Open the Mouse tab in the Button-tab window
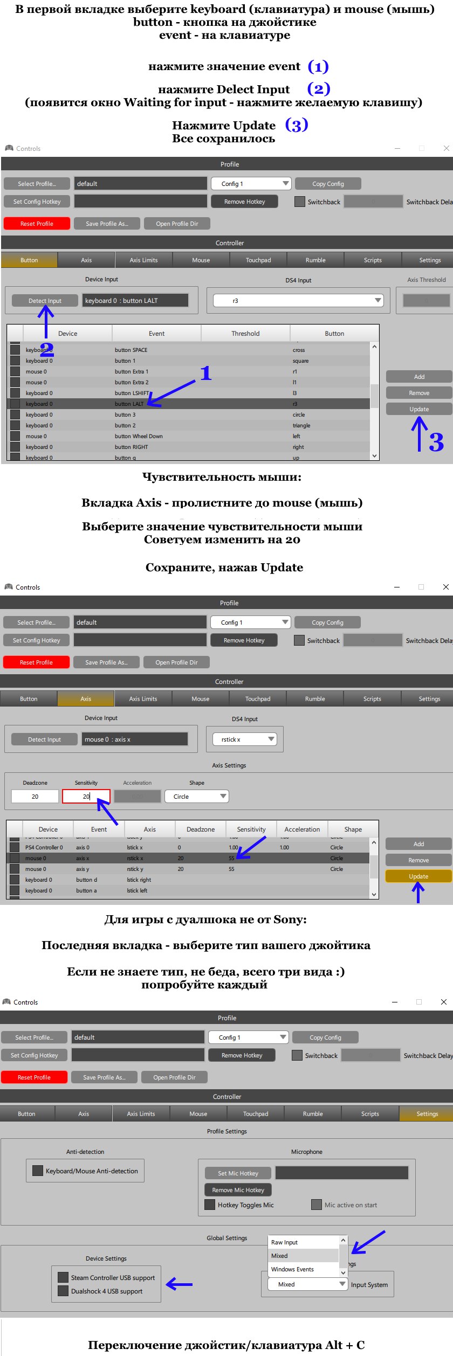This screenshot has height=1356, width=453. [201, 260]
